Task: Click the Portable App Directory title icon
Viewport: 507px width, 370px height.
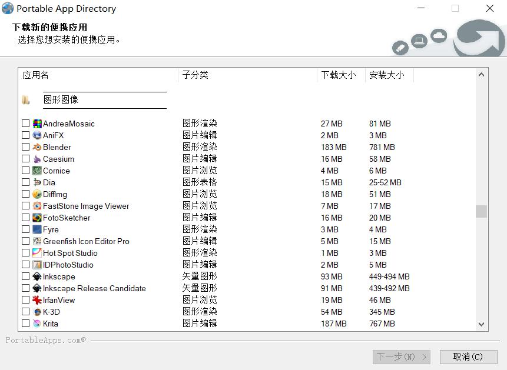Action: coord(8,8)
